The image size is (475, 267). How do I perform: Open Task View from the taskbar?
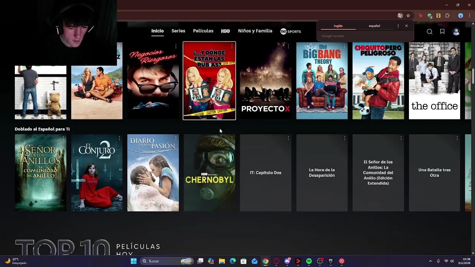click(200, 261)
